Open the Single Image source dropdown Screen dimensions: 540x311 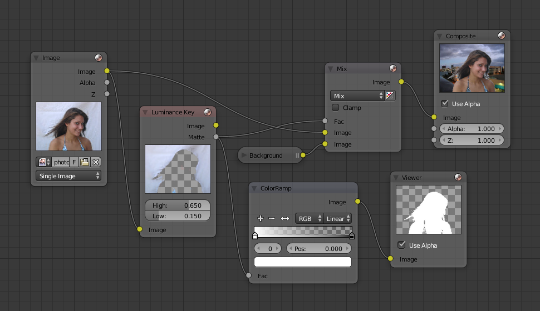tap(68, 176)
